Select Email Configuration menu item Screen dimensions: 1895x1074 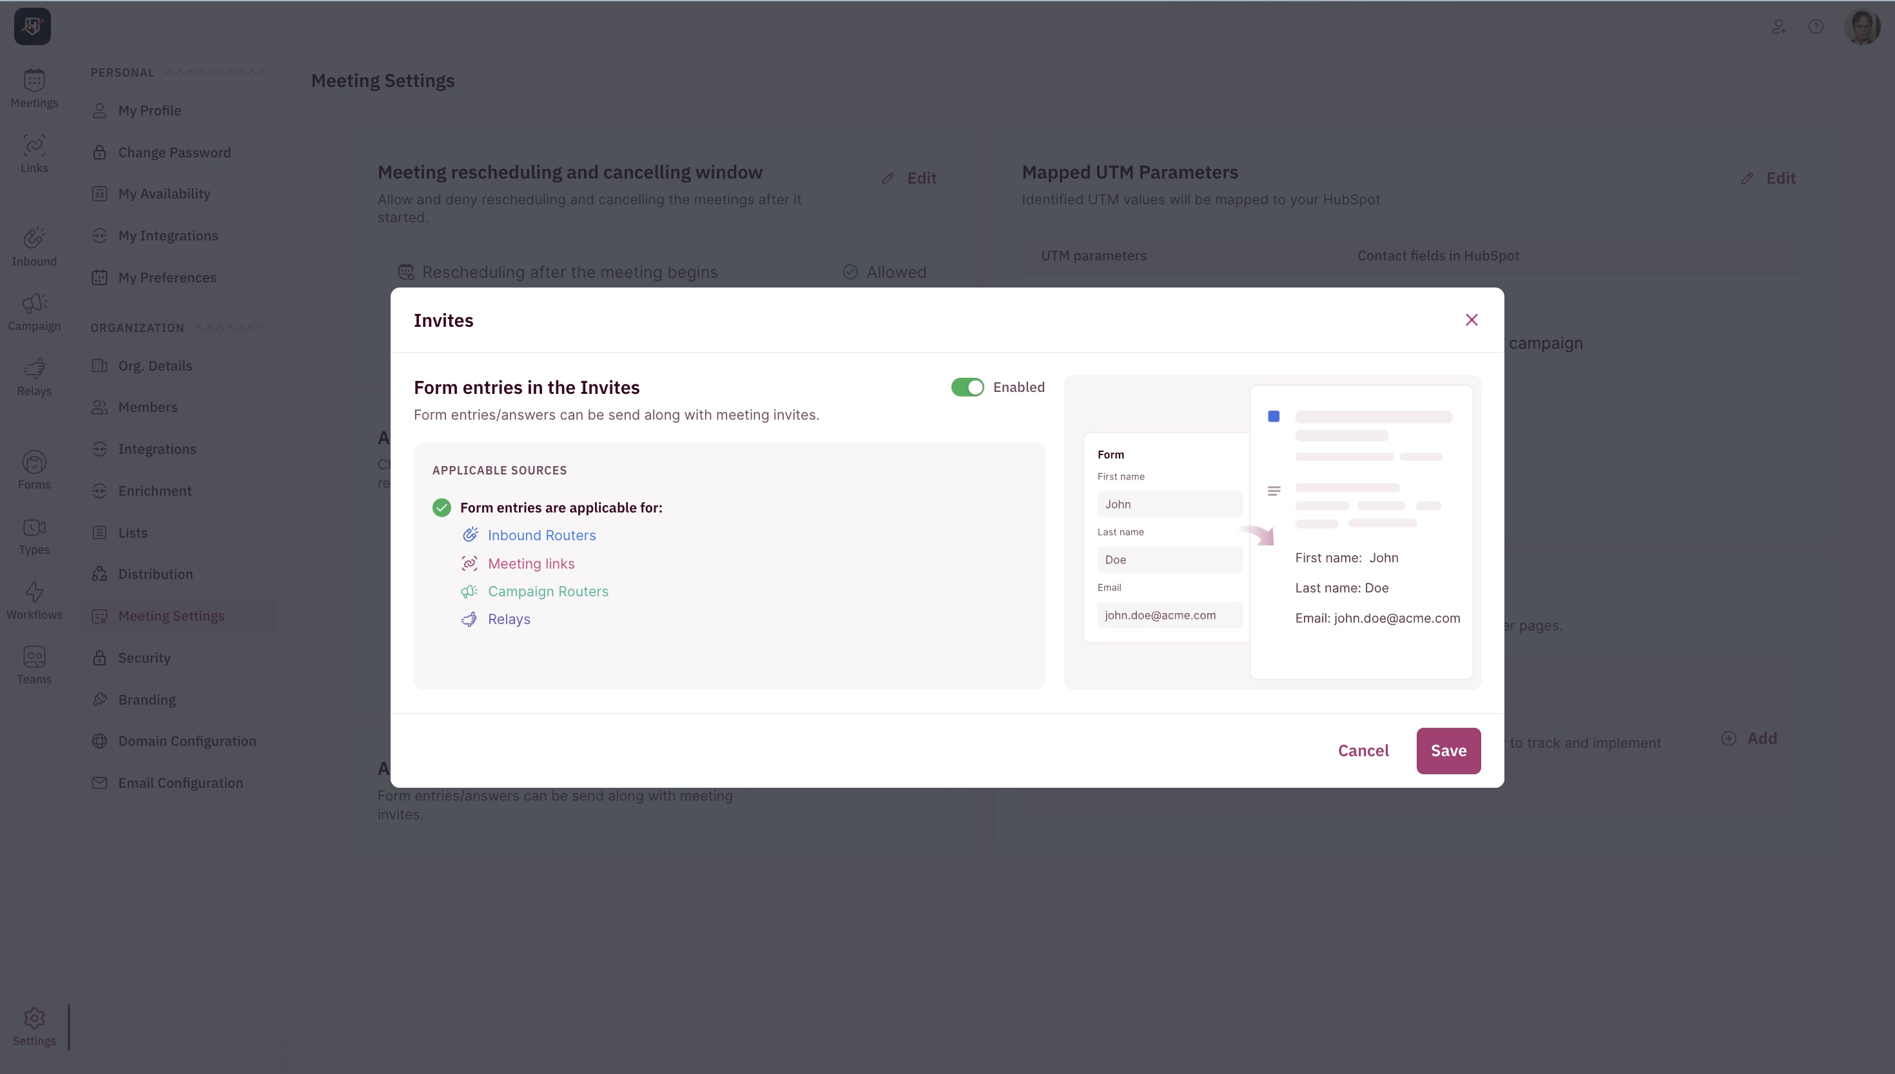coord(180,783)
